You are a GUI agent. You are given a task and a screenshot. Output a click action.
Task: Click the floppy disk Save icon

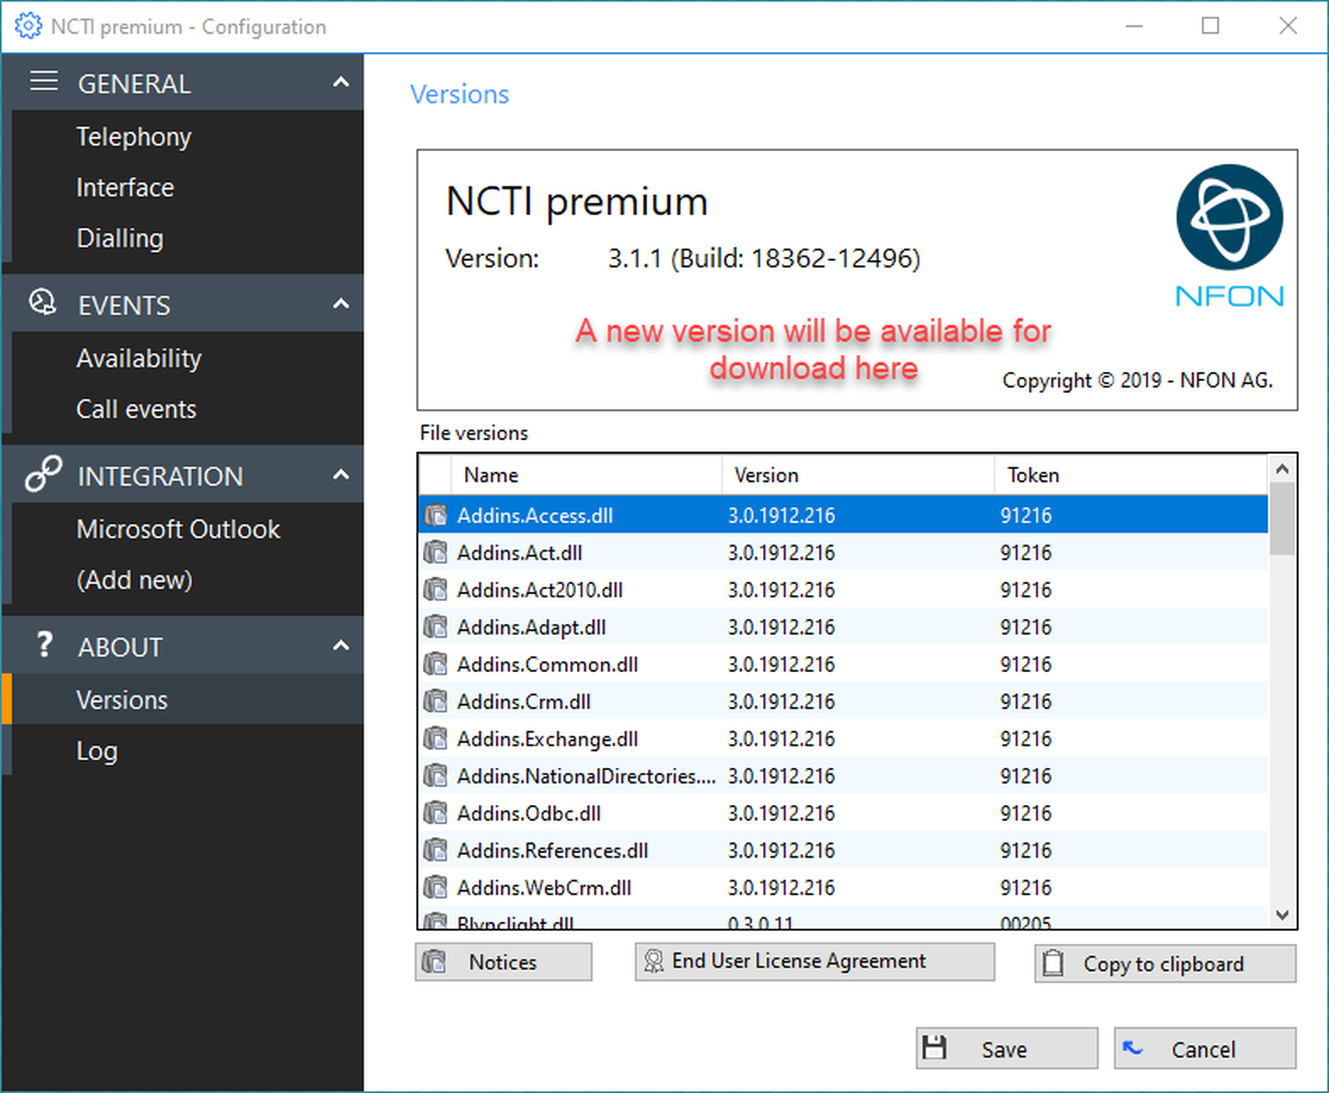[x=935, y=1049]
